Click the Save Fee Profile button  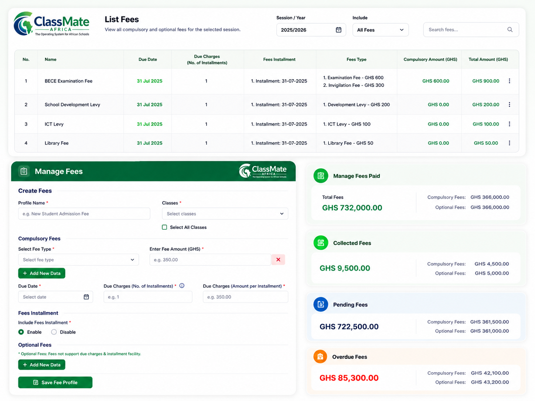tap(55, 383)
